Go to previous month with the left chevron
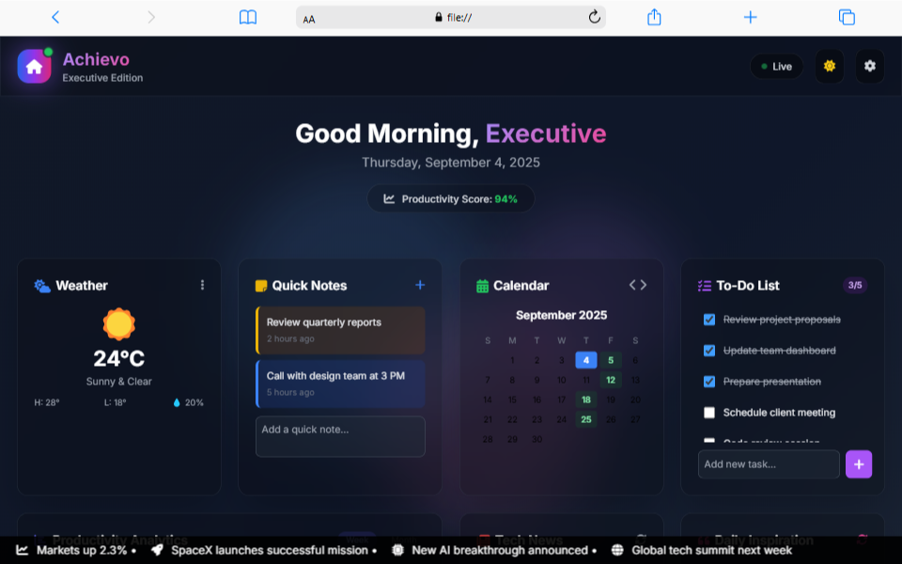902x564 pixels. click(631, 284)
